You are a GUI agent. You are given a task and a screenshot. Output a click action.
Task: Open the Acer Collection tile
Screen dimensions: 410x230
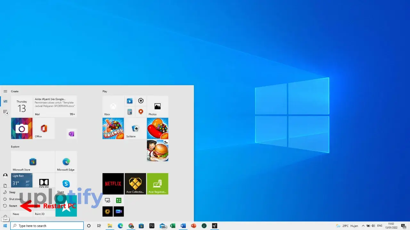pos(135,184)
